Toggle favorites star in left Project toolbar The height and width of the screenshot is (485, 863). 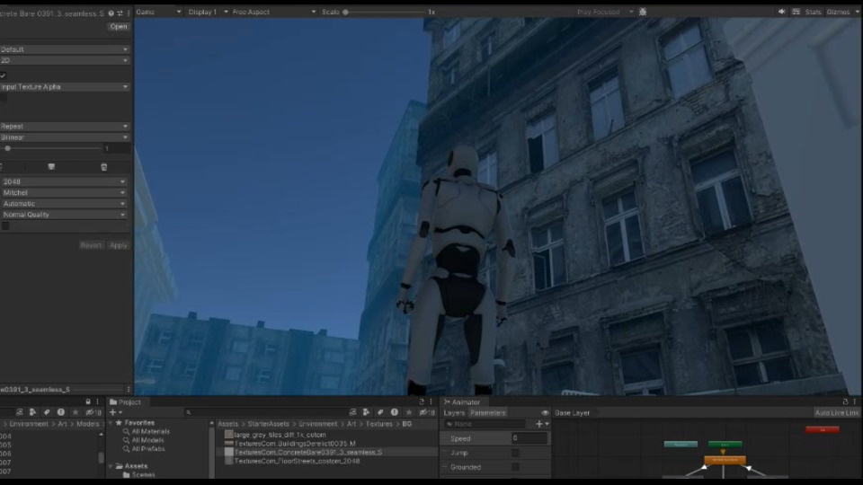click(x=76, y=412)
